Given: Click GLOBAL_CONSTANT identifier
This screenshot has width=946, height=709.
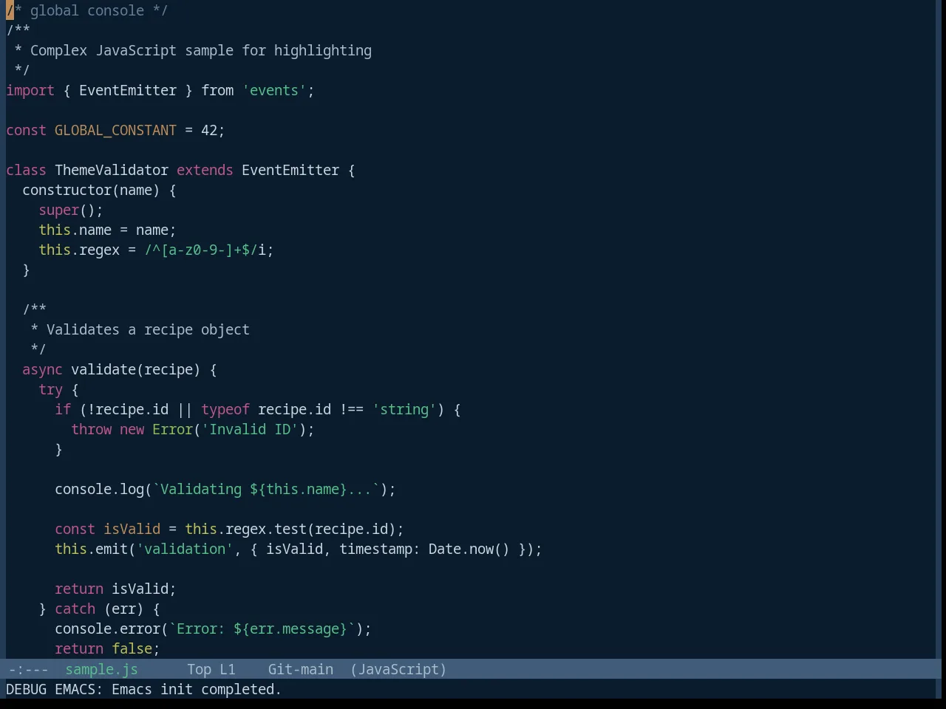Looking at the screenshot, I should [x=115, y=130].
